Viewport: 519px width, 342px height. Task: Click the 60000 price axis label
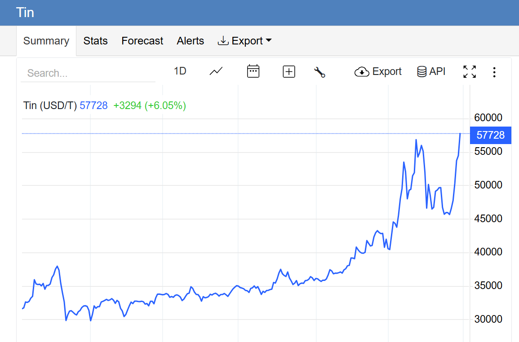coord(488,118)
